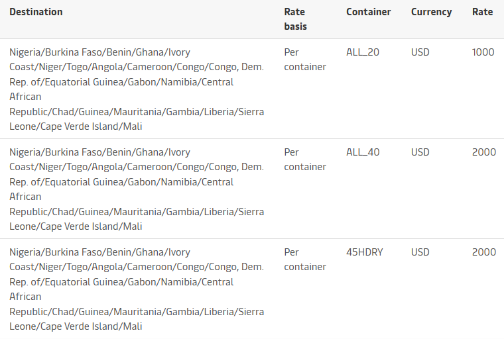Click the 1000 rate value
Viewport: 504px width, 339px height.
click(x=483, y=52)
